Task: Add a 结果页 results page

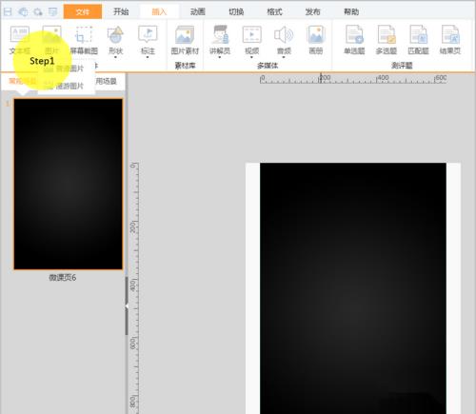Action: tap(450, 35)
